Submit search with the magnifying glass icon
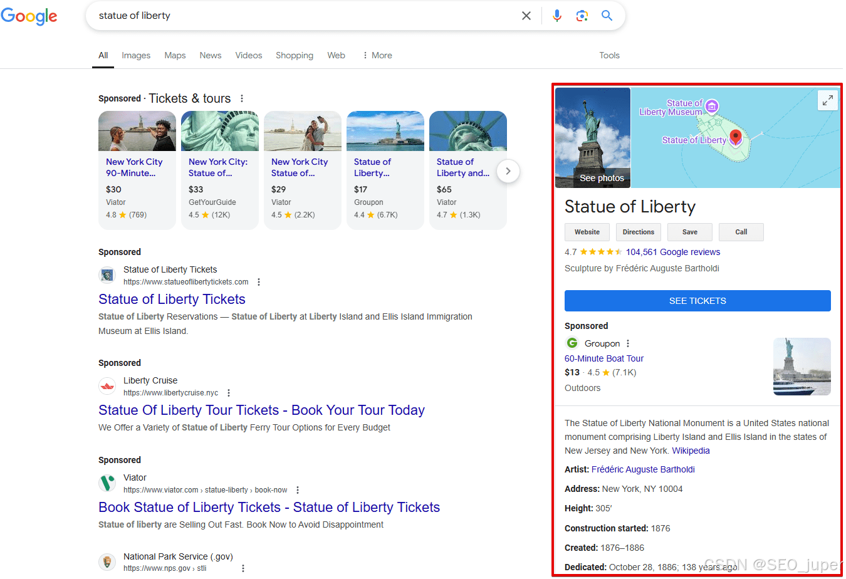Image resolution: width=846 pixels, height=579 pixels. 607,16
